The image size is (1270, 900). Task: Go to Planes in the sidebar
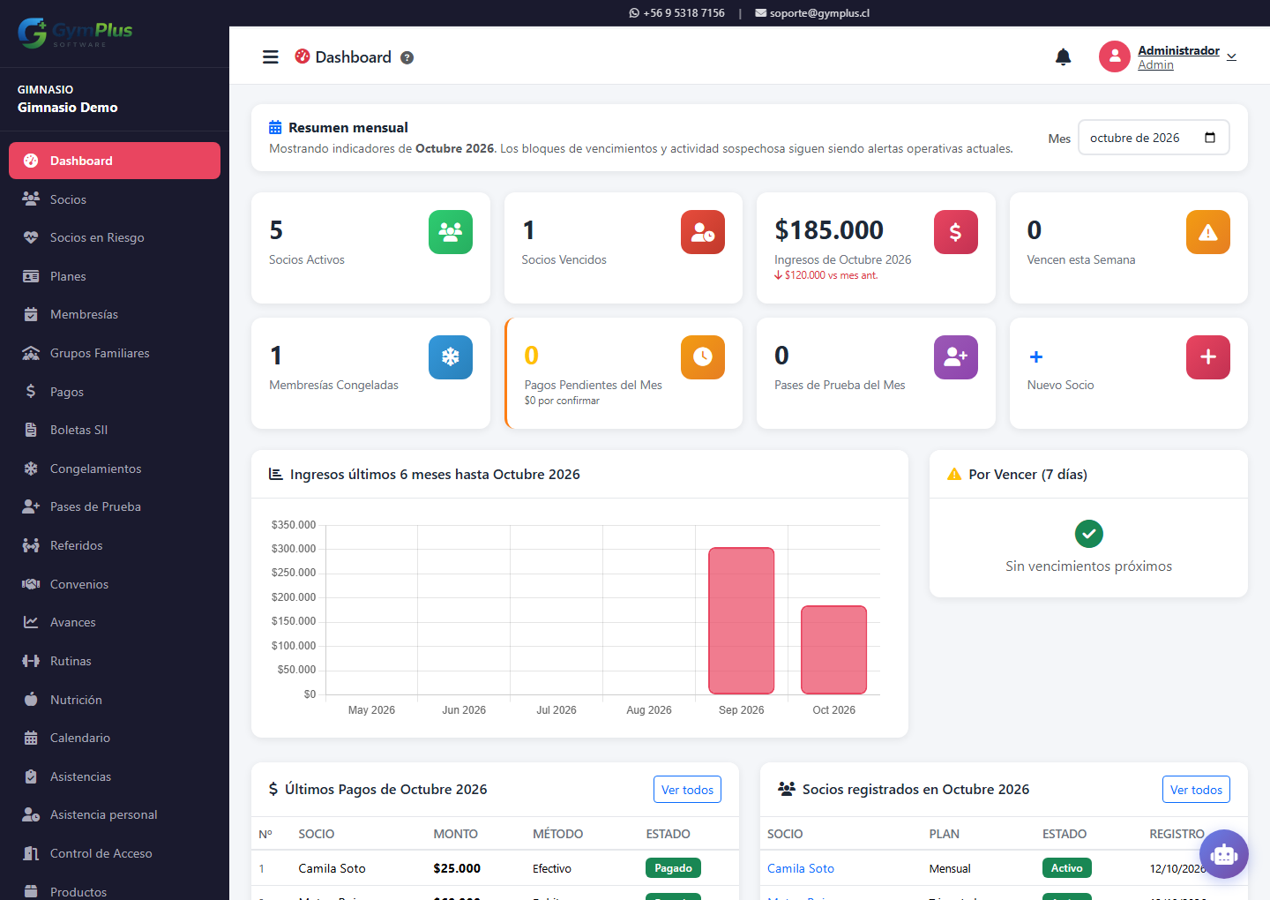tap(115, 276)
